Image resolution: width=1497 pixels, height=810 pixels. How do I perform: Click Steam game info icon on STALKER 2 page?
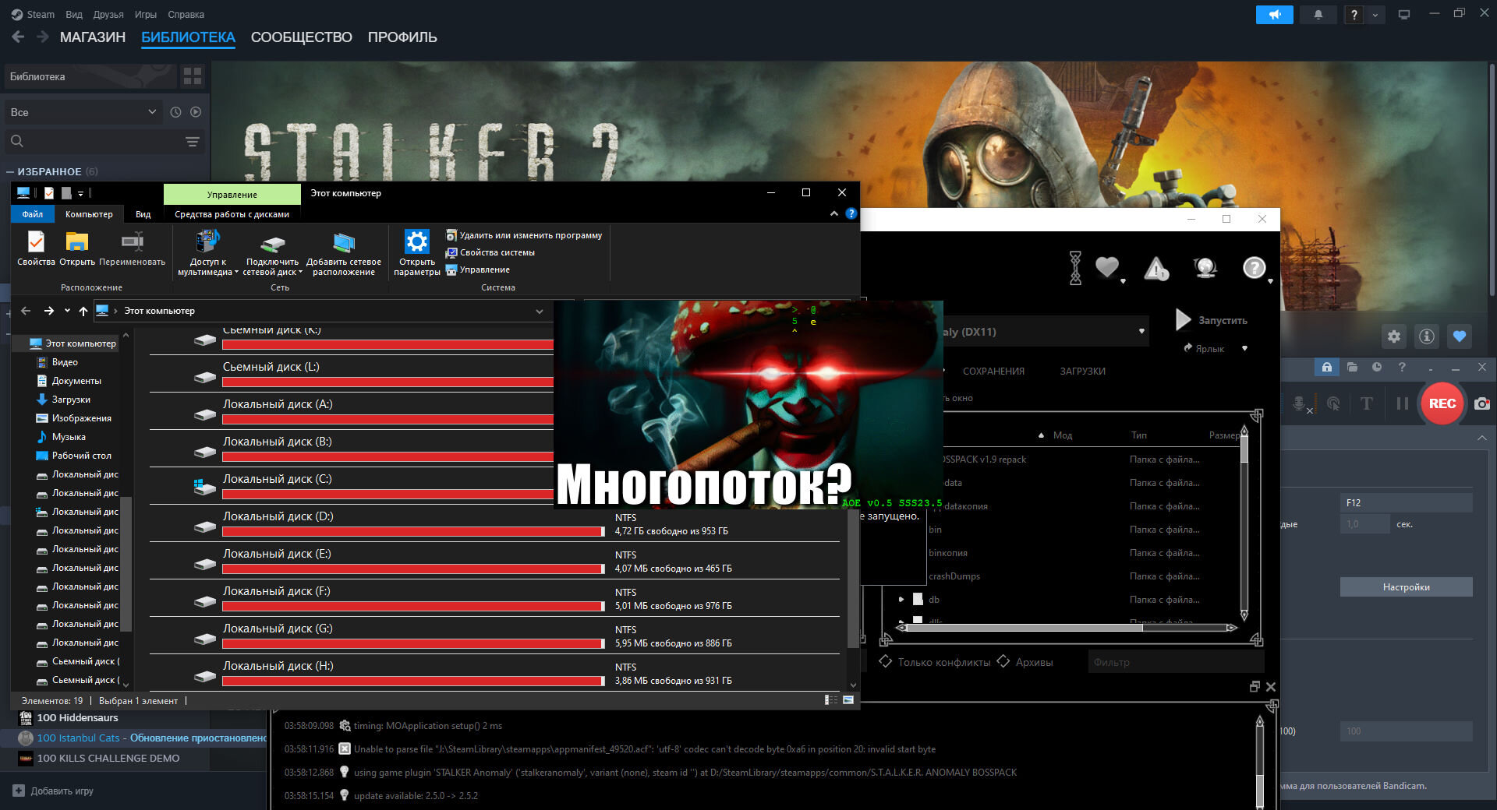click(1427, 336)
